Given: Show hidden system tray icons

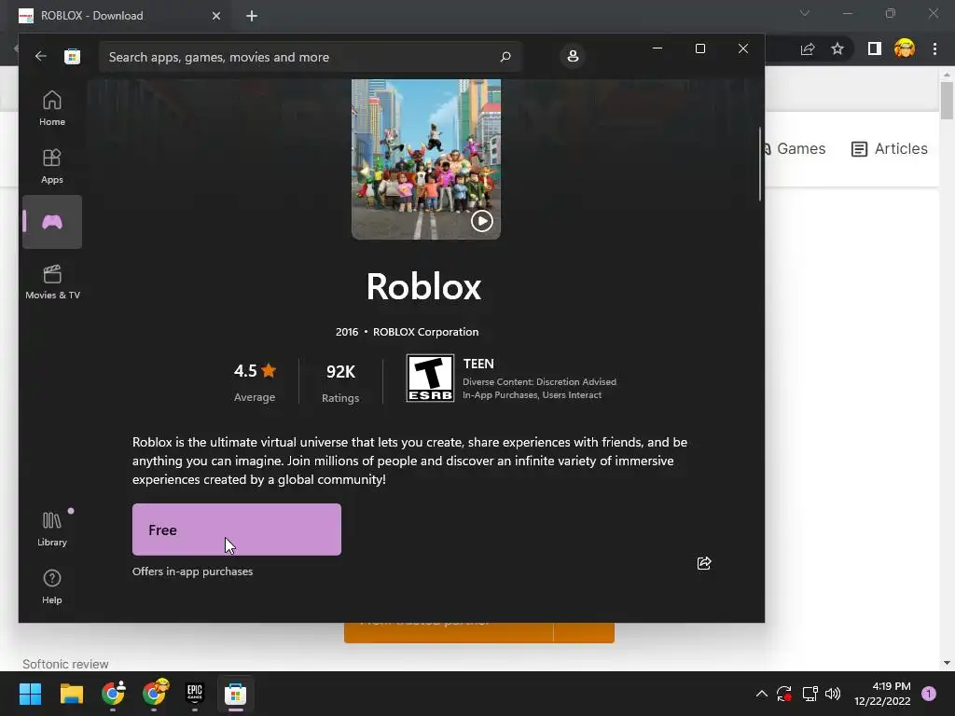Looking at the screenshot, I should (761, 694).
